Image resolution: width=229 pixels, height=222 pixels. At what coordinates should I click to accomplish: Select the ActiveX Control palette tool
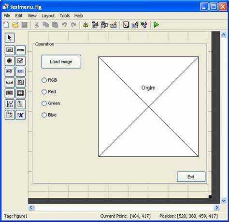(x=20, y=115)
